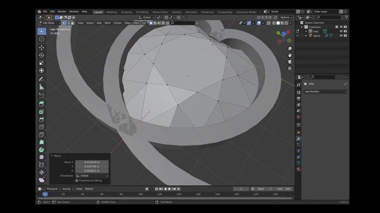Select the Cursor tool
The image size is (380, 213).
[42, 39]
